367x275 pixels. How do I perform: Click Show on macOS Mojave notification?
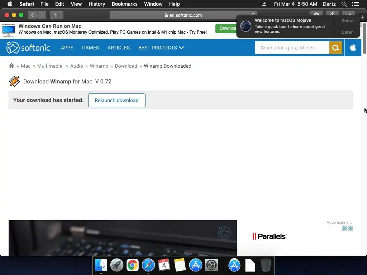(347, 20)
